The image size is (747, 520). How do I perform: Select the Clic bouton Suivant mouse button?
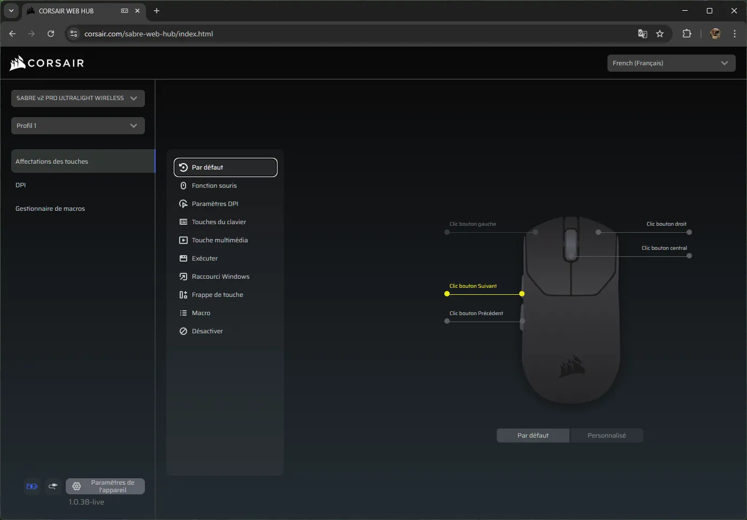click(473, 286)
